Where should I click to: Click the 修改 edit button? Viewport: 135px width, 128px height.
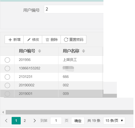tap(33, 40)
